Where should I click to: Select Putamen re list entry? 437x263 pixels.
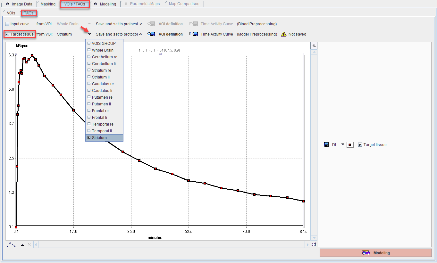tap(104, 97)
